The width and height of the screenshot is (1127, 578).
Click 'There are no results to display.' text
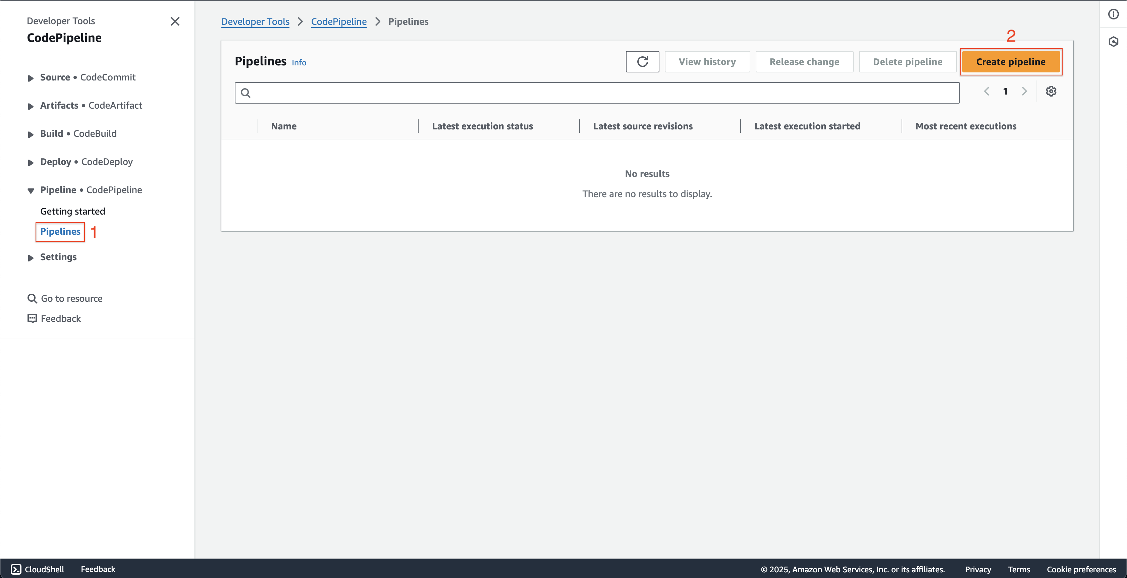pyautogui.click(x=647, y=194)
